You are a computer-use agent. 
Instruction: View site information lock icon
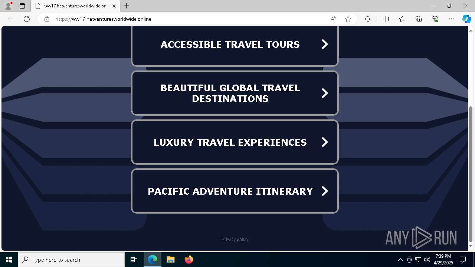[47, 19]
